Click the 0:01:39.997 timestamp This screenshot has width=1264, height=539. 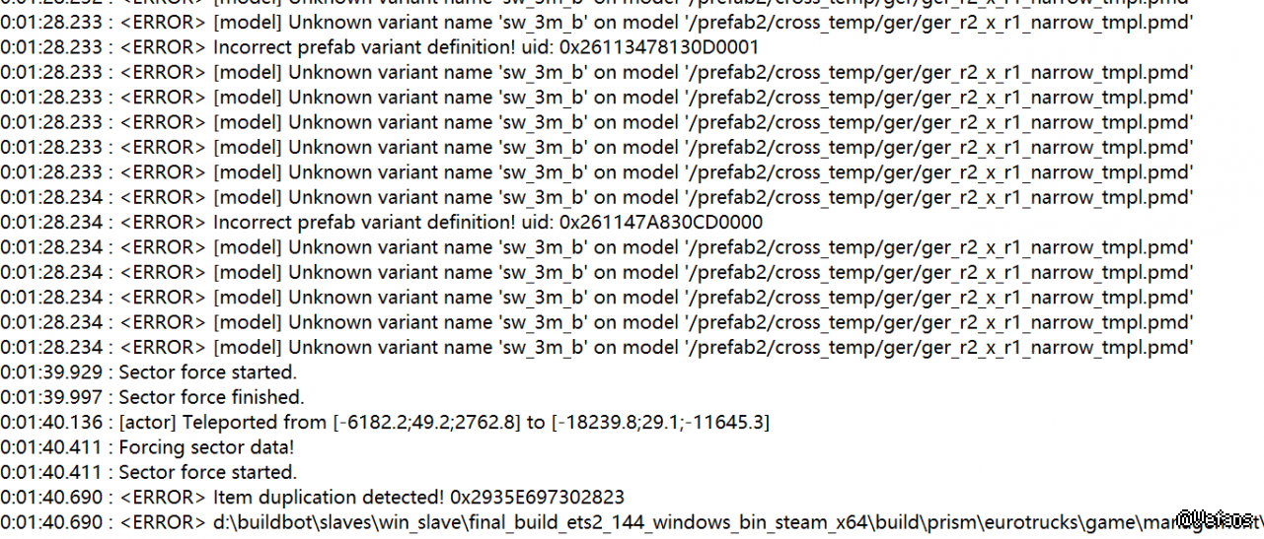point(54,397)
